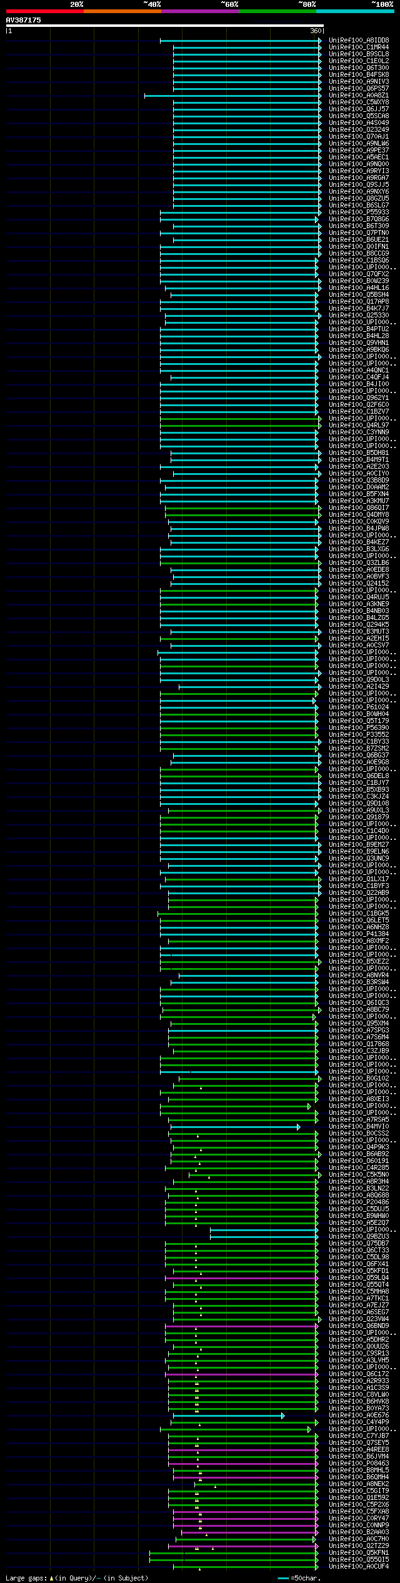Image resolution: width=400 pixels, height=1583 pixels.
Task: Click the orange ~40% identity legend swatch
Action: tap(122, 11)
